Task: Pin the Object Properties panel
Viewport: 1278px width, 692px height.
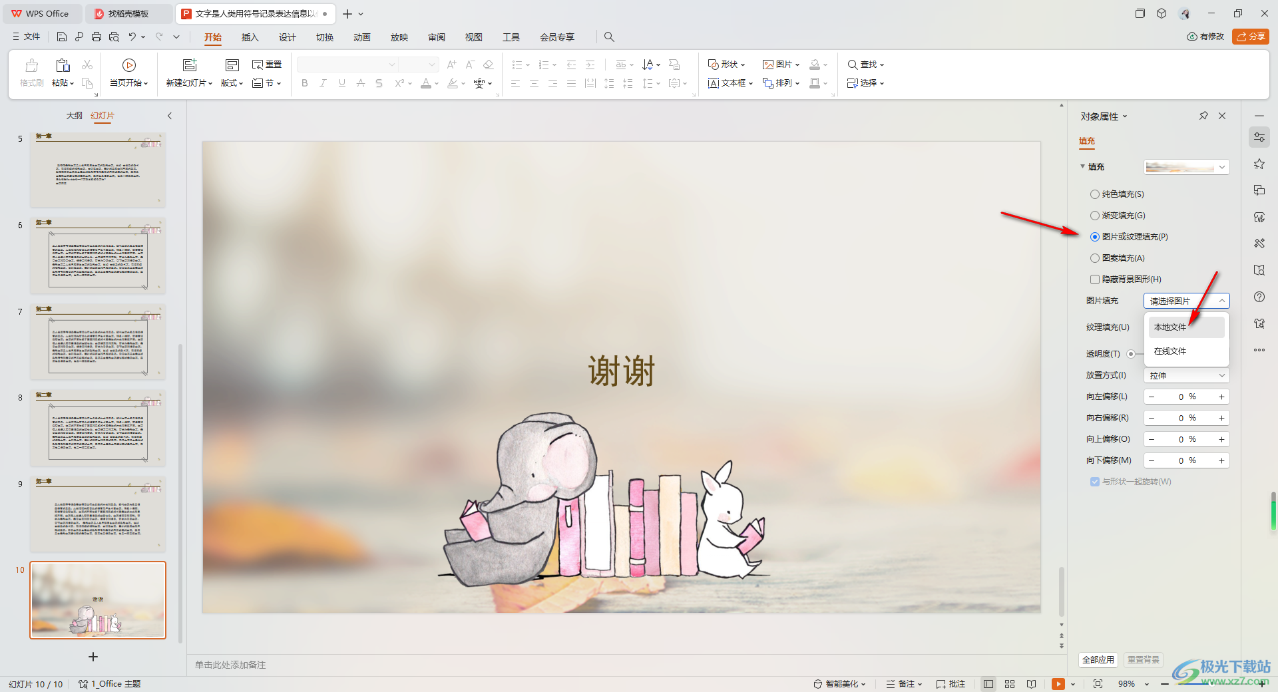Action: pos(1203,116)
